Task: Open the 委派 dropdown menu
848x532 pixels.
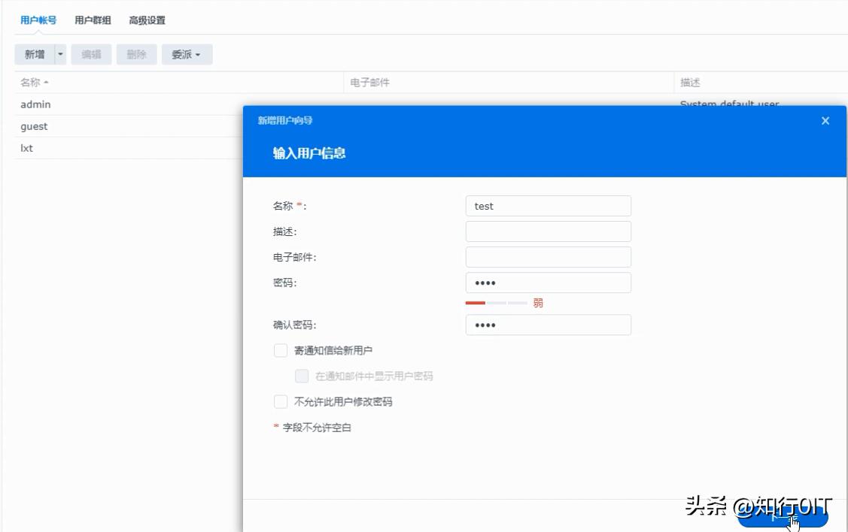Action: coord(187,54)
